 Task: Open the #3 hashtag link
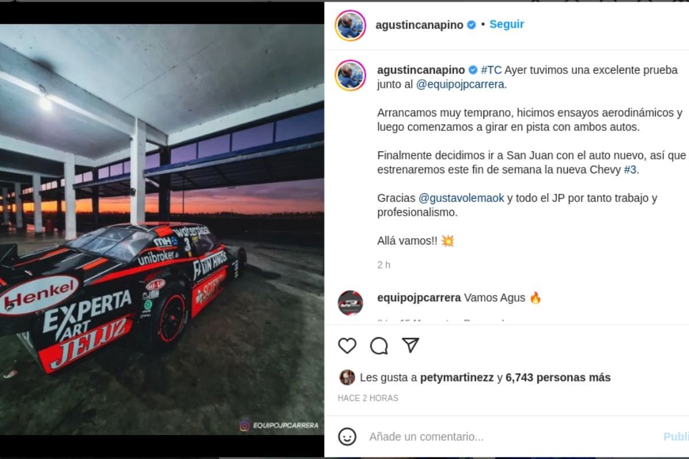(x=630, y=170)
